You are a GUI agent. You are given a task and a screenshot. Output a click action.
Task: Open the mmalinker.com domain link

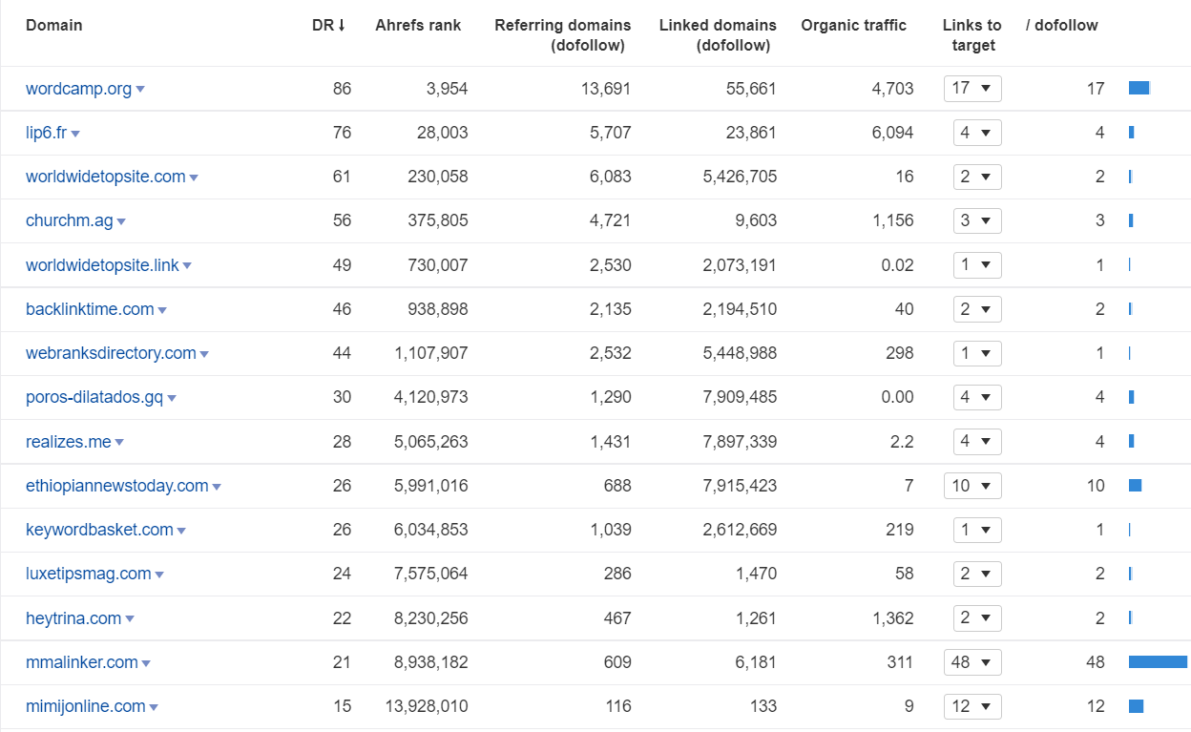[81, 662]
